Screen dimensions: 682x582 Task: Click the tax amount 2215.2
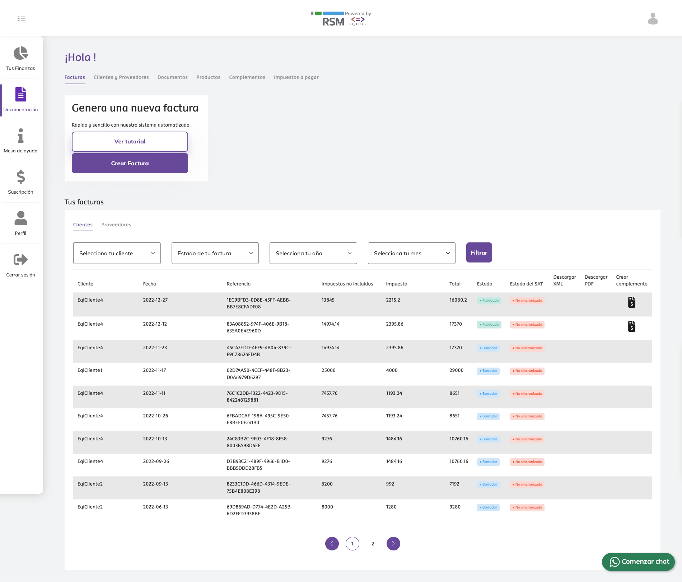[393, 300]
